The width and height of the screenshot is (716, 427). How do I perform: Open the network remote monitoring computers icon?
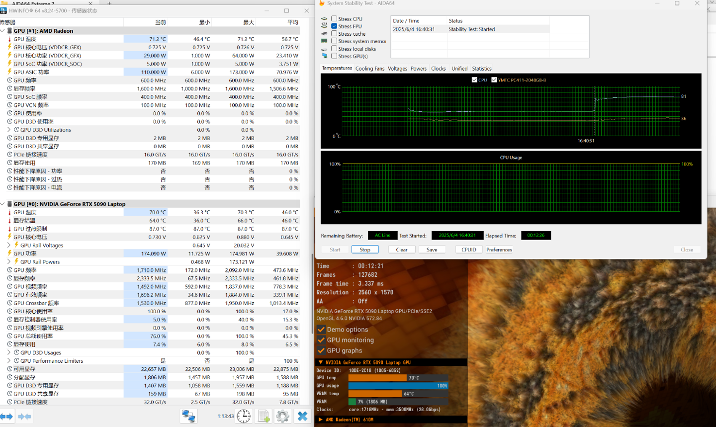pos(188,416)
